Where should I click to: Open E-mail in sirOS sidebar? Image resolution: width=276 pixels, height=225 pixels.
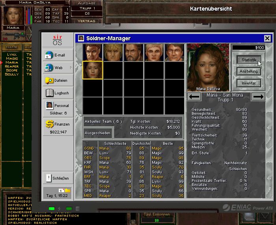click(x=58, y=55)
